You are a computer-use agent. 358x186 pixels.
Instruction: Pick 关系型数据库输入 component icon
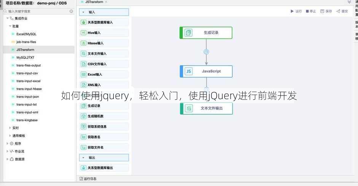(84, 22)
